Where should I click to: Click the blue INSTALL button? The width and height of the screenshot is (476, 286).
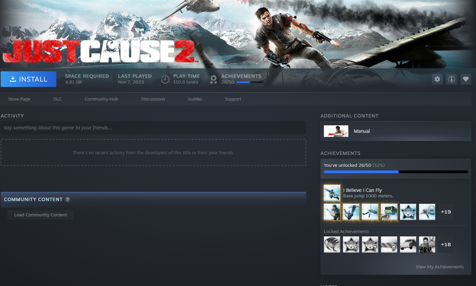click(x=29, y=79)
